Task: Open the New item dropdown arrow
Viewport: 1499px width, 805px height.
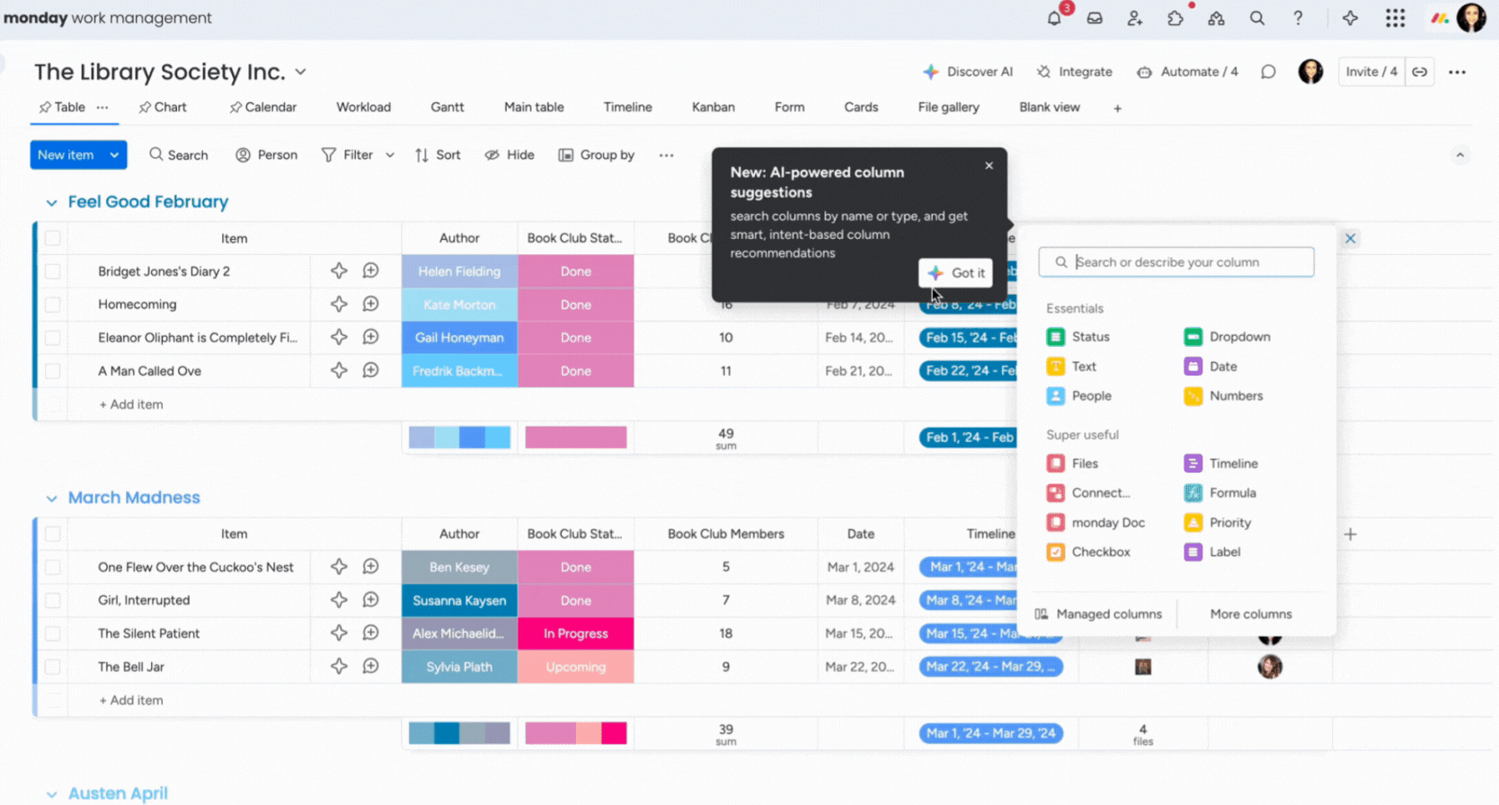Action: pos(114,155)
